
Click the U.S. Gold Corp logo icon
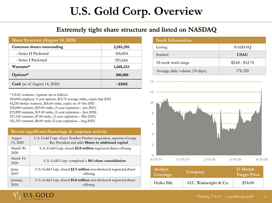[x=17, y=196]
